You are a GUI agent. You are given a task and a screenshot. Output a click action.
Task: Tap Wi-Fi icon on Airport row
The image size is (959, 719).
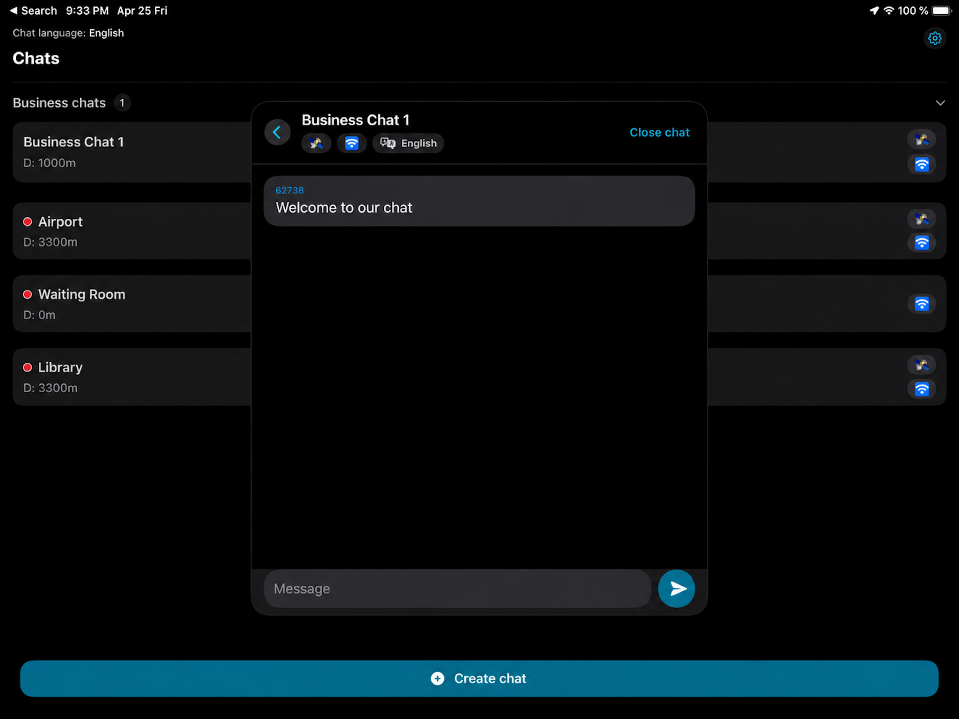(921, 243)
